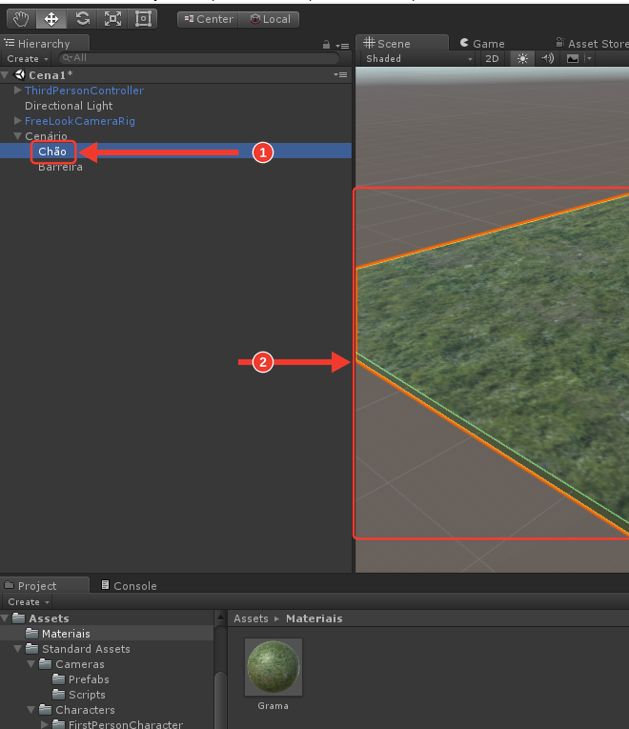Collapse the Standard Assets folder
Image resolution: width=629 pixels, height=729 pixels.
(x=18, y=649)
